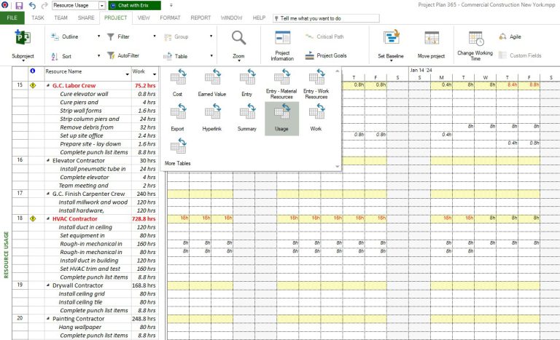Click the Filter funnel icon
This screenshot has height=340, width=560.
pos(111,36)
